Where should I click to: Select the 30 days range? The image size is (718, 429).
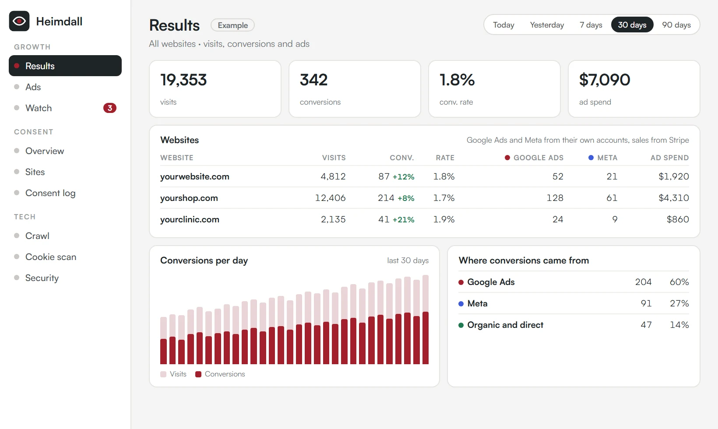[x=632, y=25]
